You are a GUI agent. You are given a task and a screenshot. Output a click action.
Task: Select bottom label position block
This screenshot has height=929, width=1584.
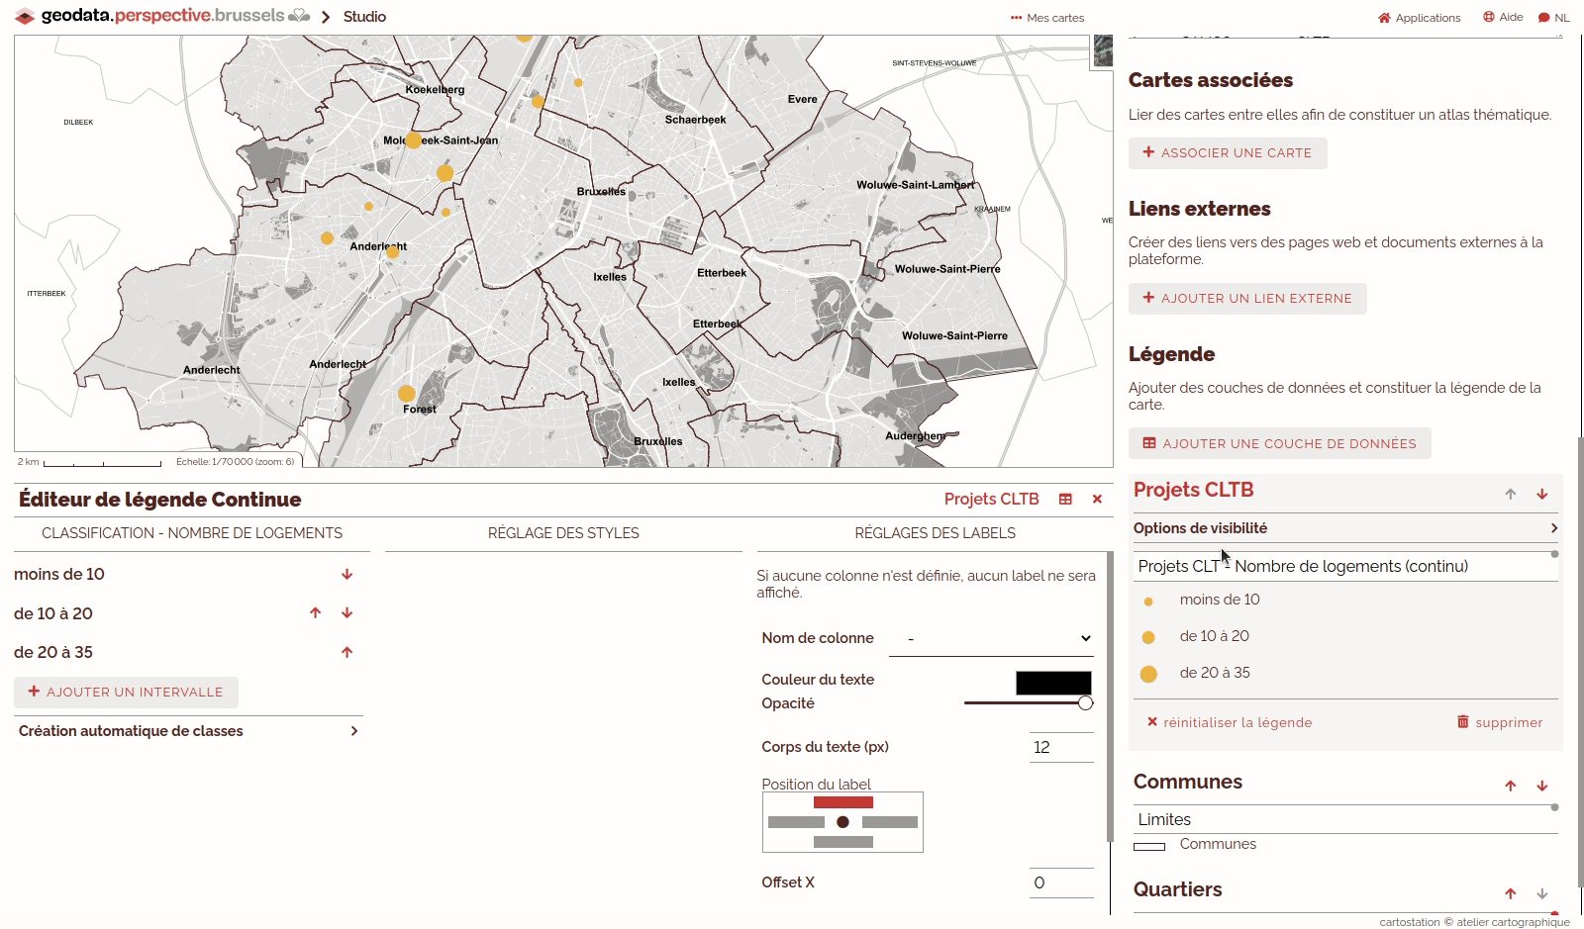point(842,842)
